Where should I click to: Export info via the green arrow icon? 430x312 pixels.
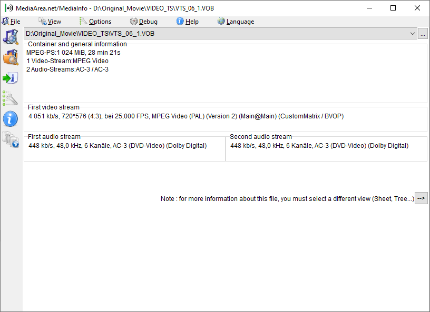pos(11,77)
